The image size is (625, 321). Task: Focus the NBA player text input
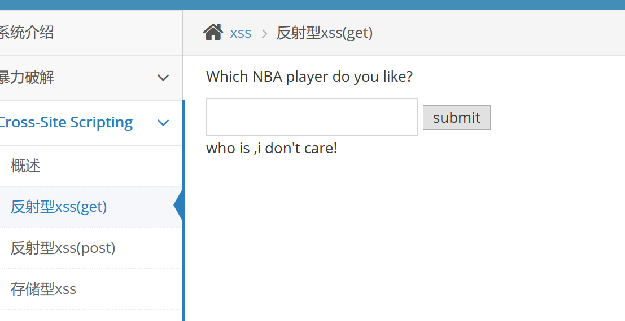[x=312, y=117]
